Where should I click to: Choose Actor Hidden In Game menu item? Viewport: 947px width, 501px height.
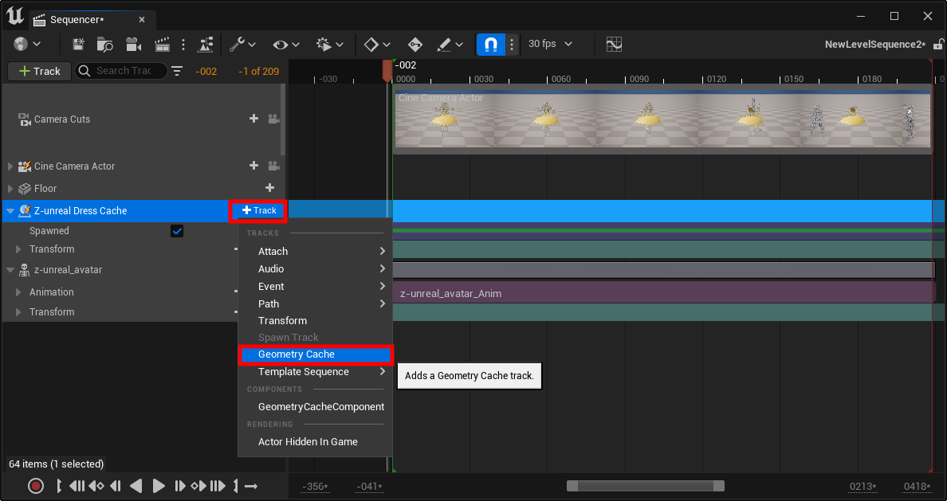click(315, 442)
